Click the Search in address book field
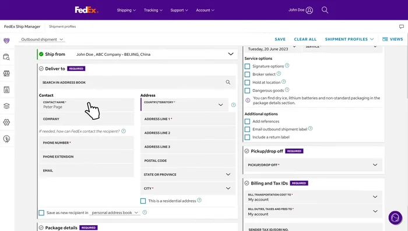This screenshot has height=231, width=408. (137, 83)
